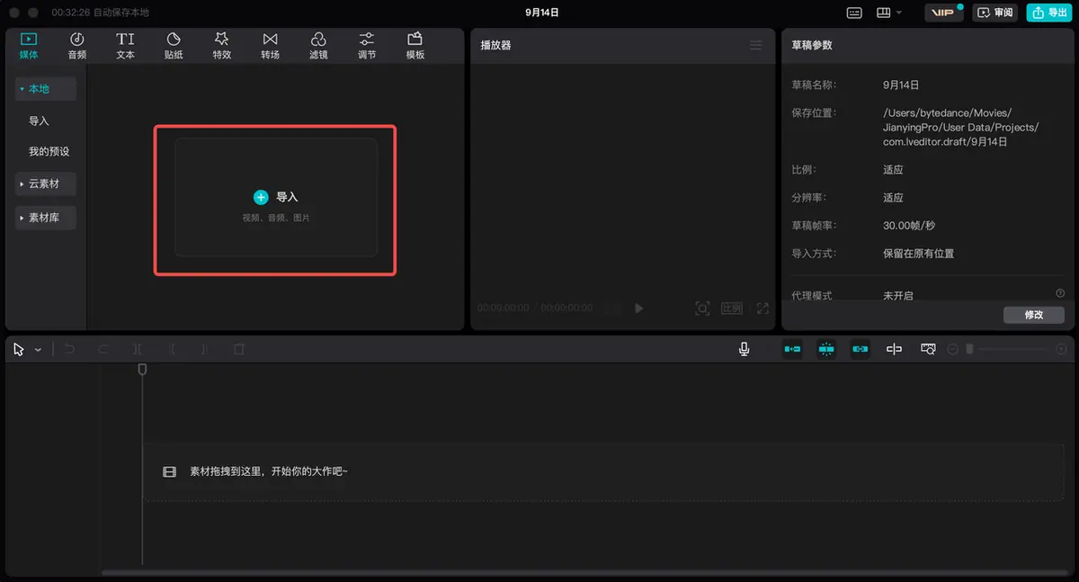Screen dimensions: 1079x582
Task: Click the delete trash icon in timeline toolbar
Action: pyautogui.click(x=239, y=349)
